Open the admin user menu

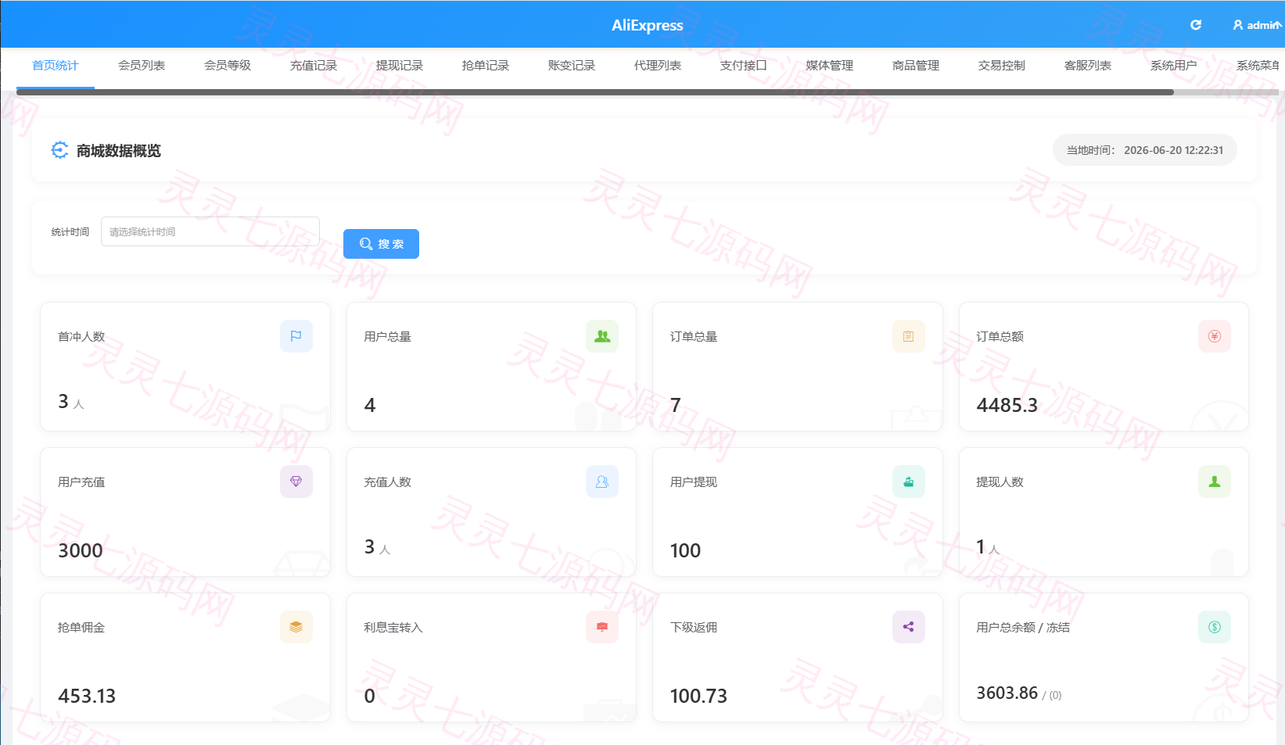coord(1257,25)
